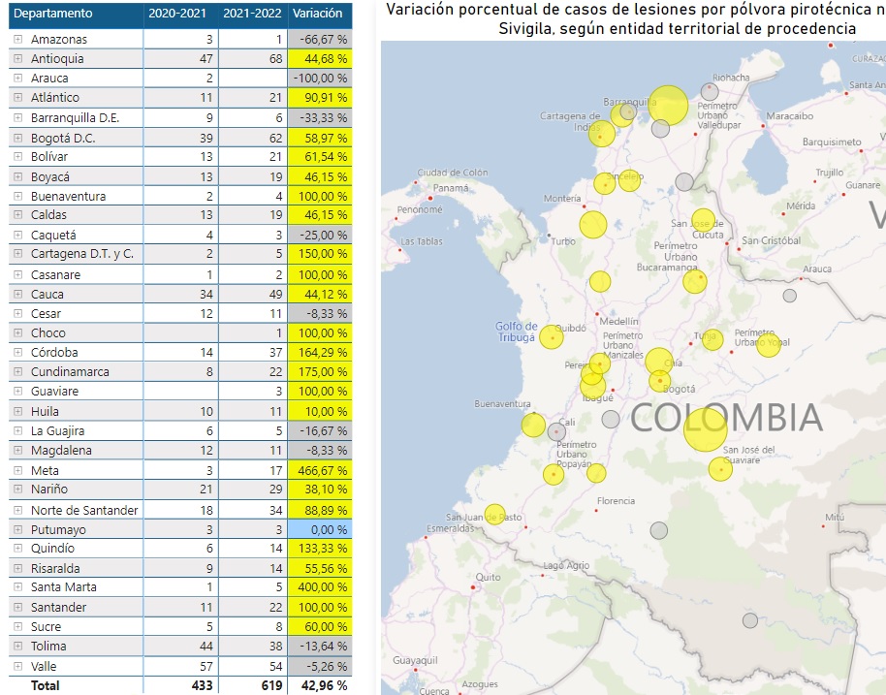
Task: Open the Norte de Santander row details
Action: click(x=17, y=510)
